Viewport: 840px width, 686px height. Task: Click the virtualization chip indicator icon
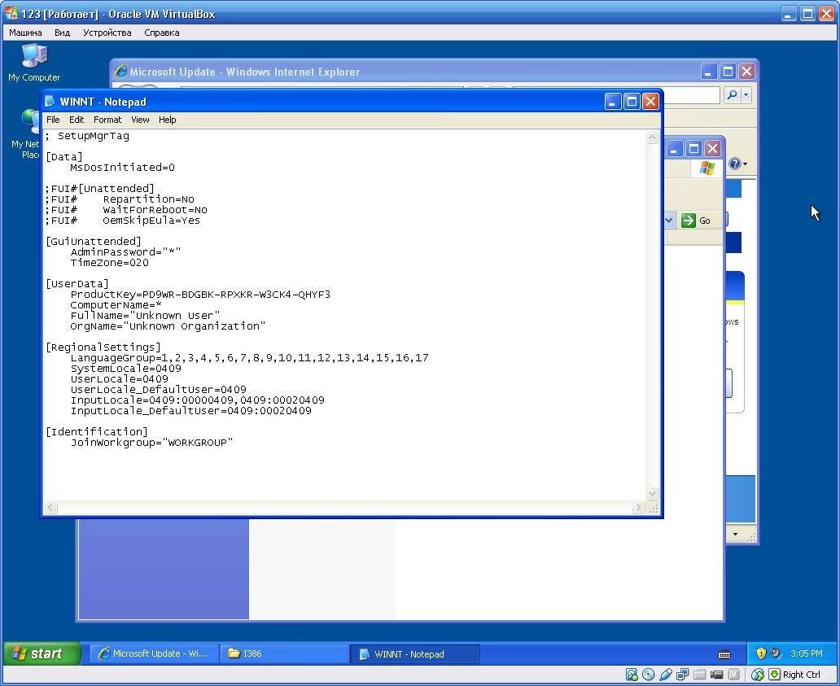(734, 675)
